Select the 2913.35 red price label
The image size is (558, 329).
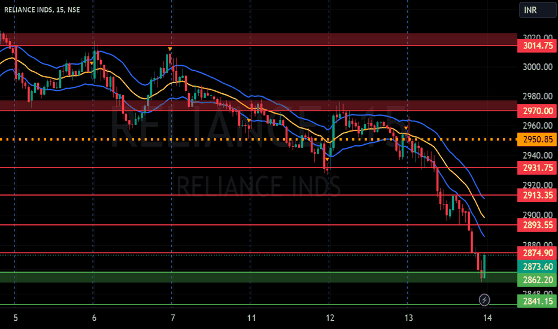pos(537,195)
